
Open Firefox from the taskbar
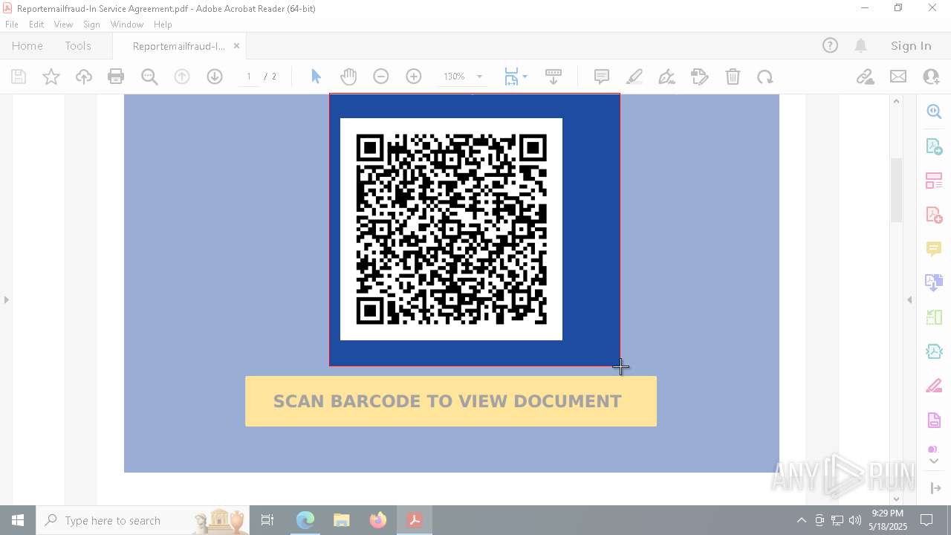click(x=378, y=520)
